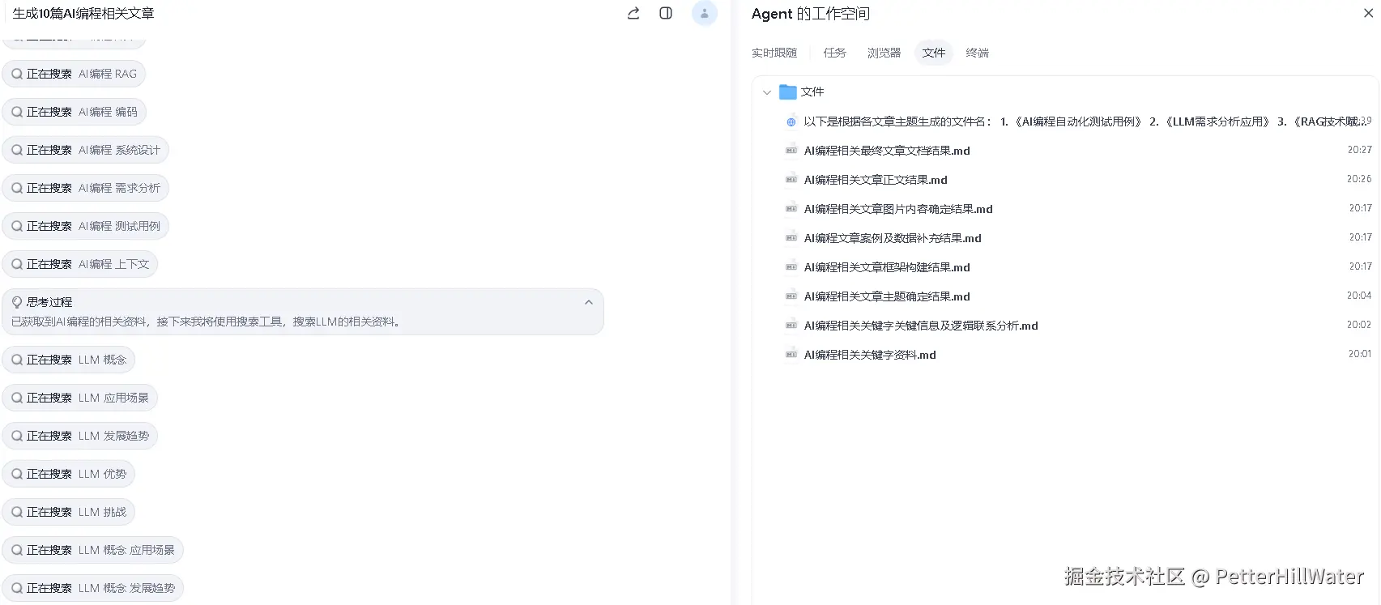Click the 正在搜索 AI编程 测试用例 chip
Image resolution: width=1381 pixels, height=605 pixels.
86,226
